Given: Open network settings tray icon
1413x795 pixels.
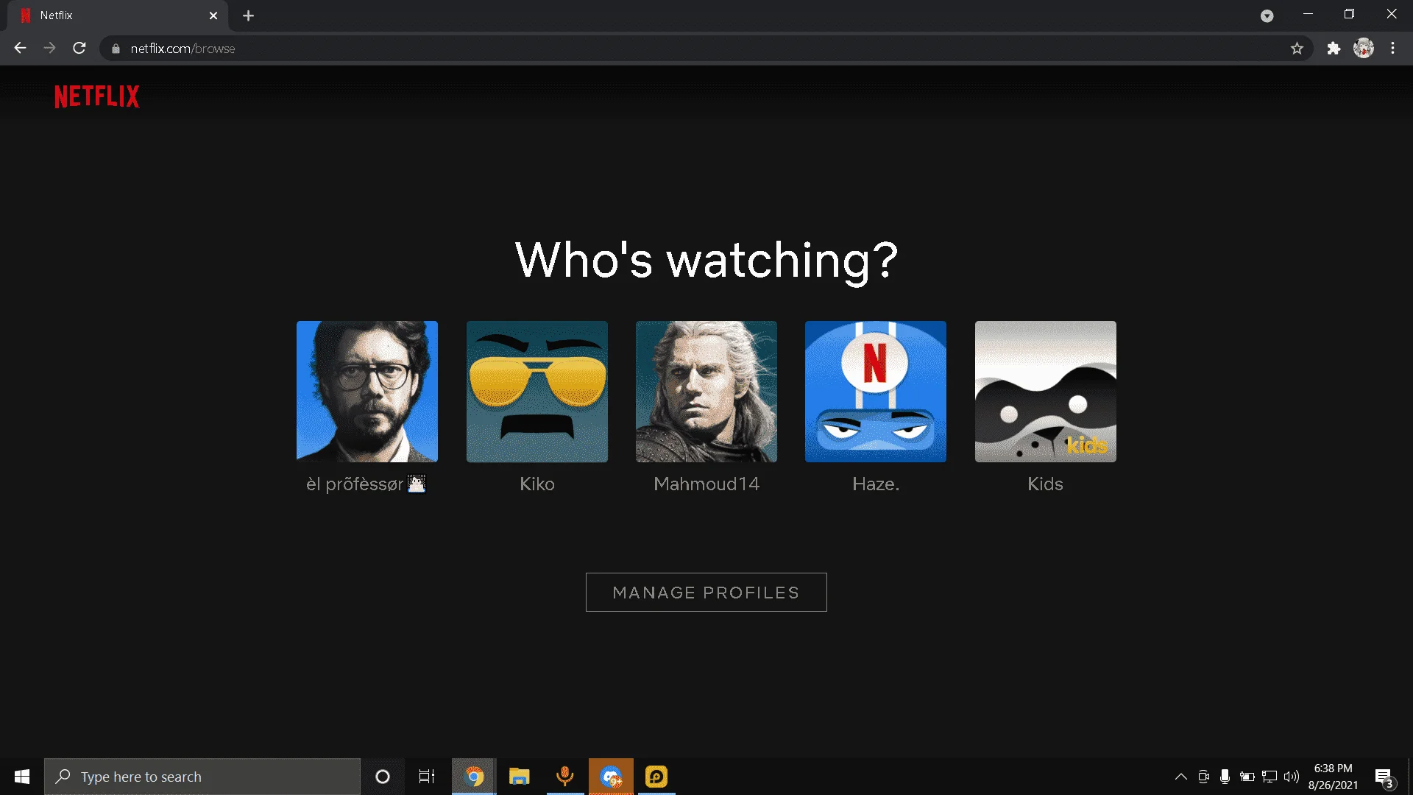Looking at the screenshot, I should click(x=1269, y=777).
